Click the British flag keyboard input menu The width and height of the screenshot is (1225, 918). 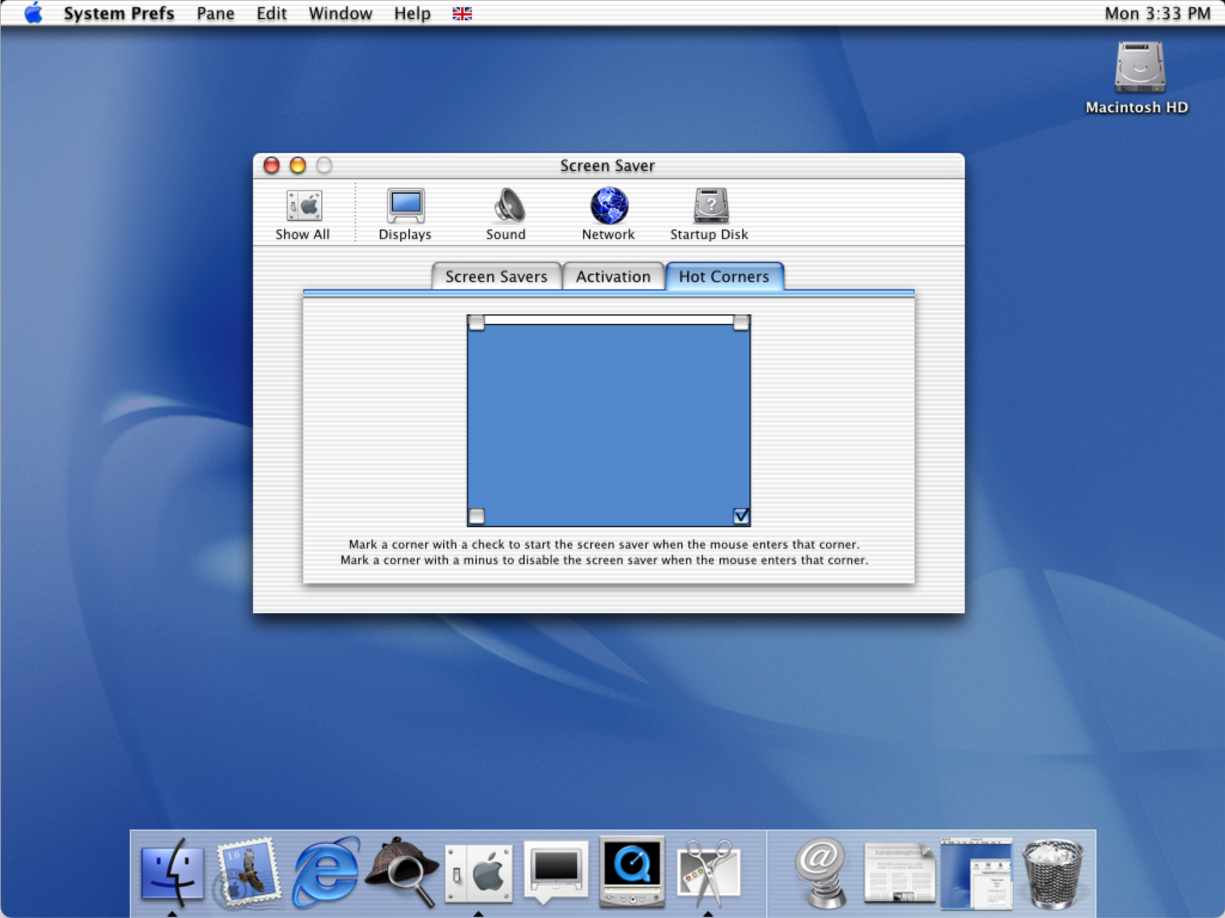462,13
